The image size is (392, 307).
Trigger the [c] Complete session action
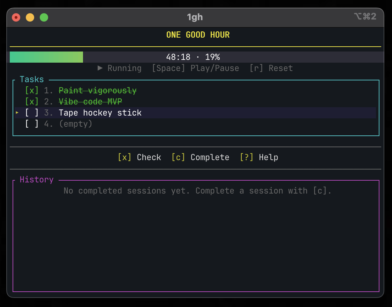[200, 157]
